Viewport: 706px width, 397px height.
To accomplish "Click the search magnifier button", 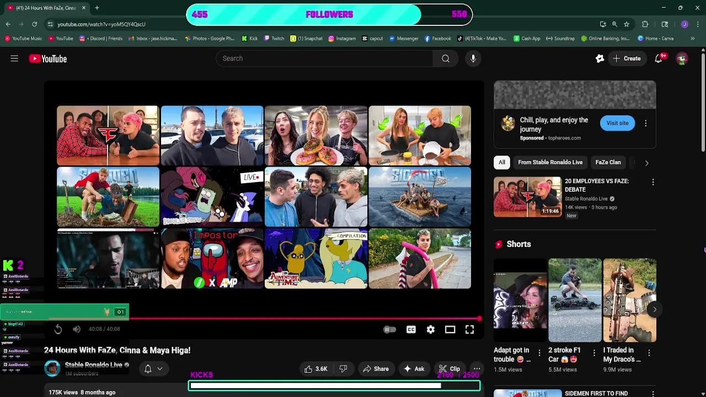I will pyautogui.click(x=446, y=58).
